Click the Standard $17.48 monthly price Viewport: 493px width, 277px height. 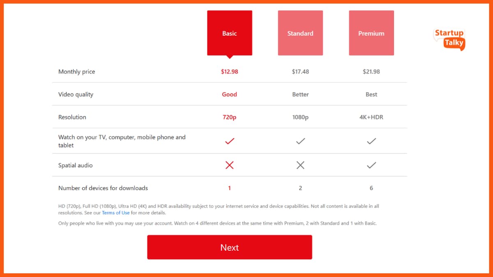(300, 71)
